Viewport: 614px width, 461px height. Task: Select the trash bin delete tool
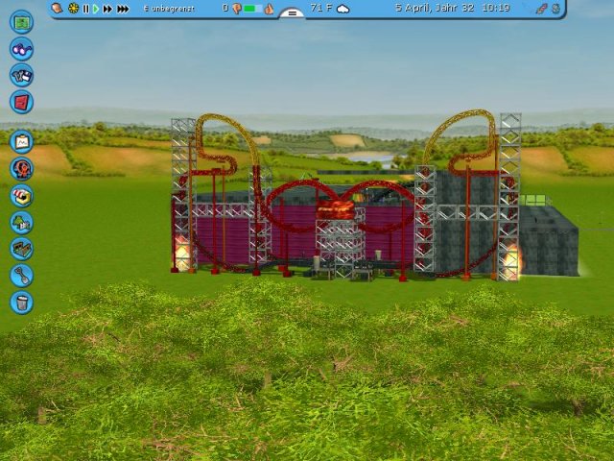tap(21, 303)
